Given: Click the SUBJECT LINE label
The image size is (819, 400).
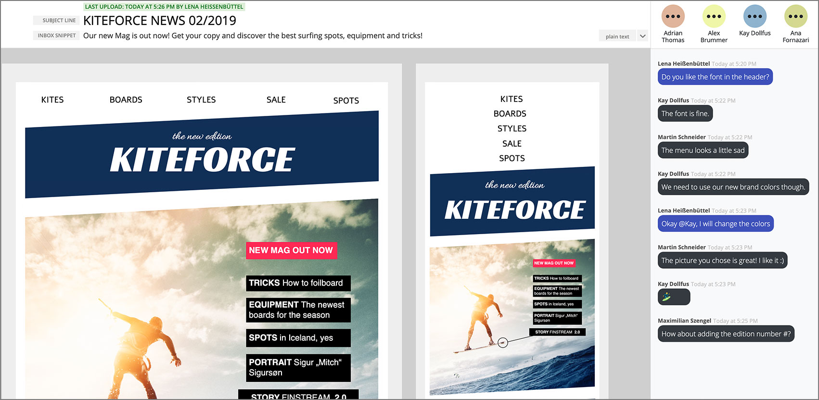Looking at the screenshot, I should [x=56, y=20].
